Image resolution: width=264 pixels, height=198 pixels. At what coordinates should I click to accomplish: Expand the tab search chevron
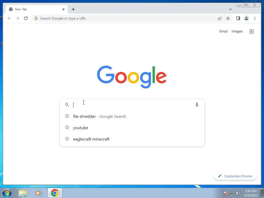pos(230,9)
